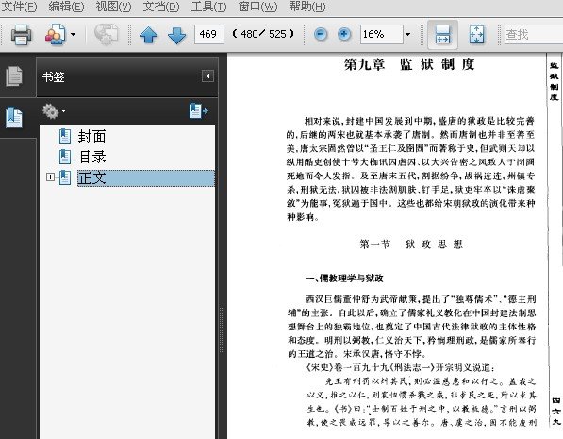The image size is (563, 439).
Task: Select the 封面 bookmark
Action: coord(91,137)
